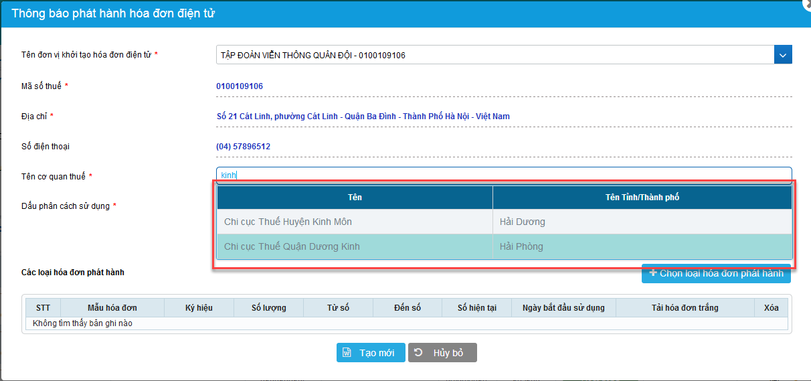Click the Ký hiệu column header
This screenshot has height=381, width=811.
199,307
